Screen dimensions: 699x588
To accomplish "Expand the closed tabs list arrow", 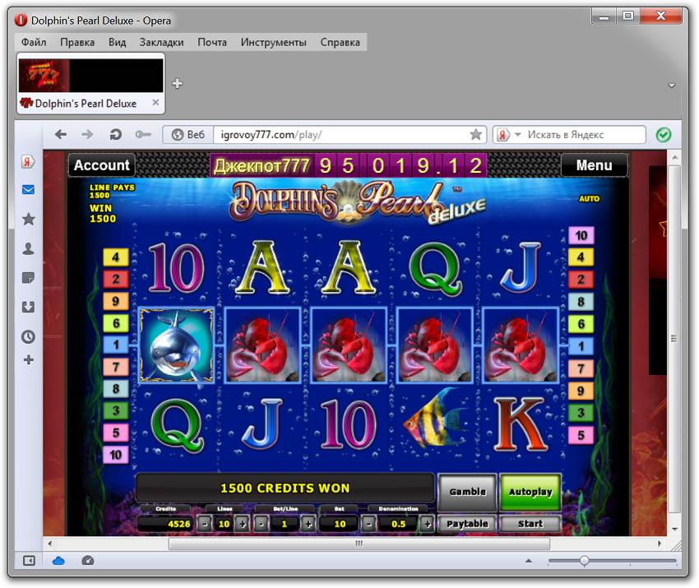I will (671, 86).
